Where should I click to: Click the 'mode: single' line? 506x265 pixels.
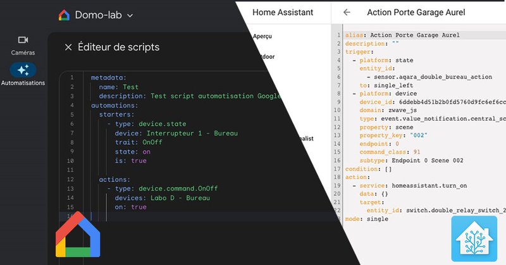(367, 219)
